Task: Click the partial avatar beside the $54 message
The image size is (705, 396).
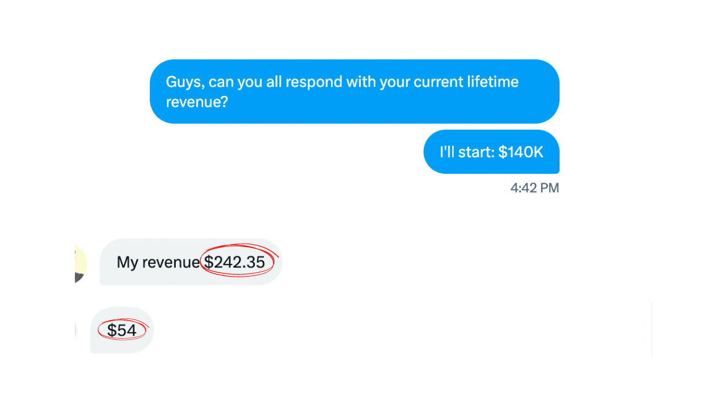Action: point(75,330)
